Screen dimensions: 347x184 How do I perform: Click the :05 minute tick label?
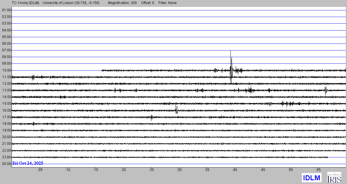click(40, 170)
